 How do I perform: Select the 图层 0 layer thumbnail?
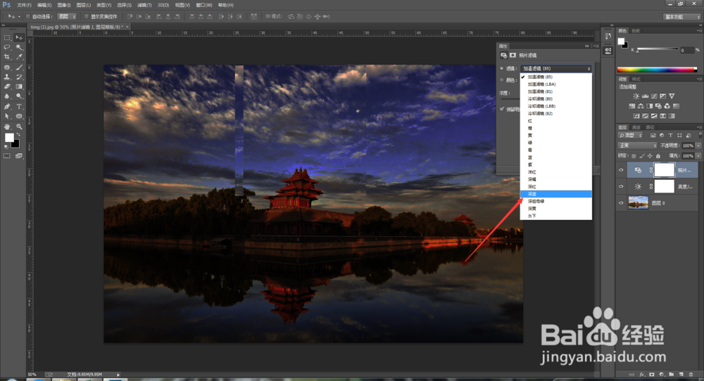point(638,203)
